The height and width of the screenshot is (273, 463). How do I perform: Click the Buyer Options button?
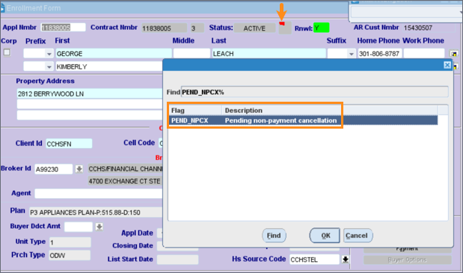pos(407,260)
